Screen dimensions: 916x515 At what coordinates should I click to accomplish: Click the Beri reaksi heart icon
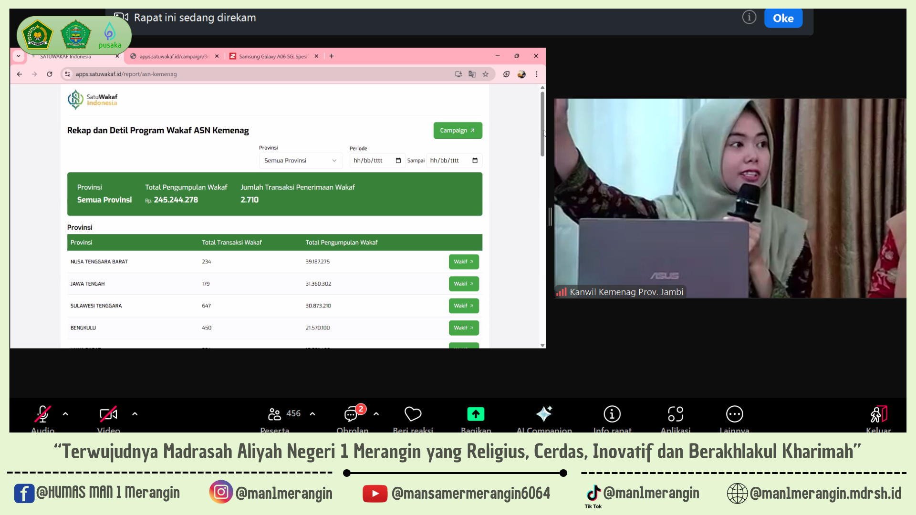point(413,414)
